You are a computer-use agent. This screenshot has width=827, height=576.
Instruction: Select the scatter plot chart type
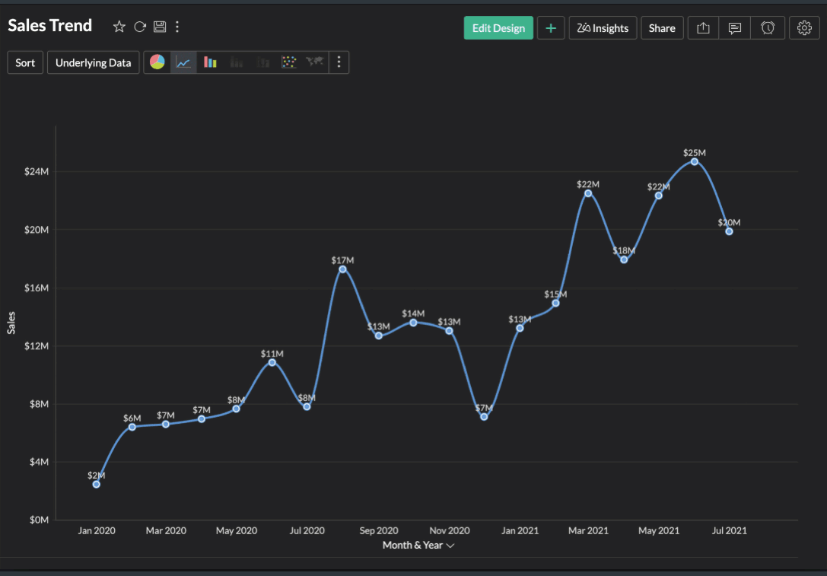pos(289,62)
